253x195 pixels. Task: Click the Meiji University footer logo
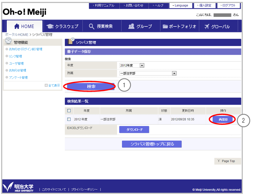(x=18, y=187)
